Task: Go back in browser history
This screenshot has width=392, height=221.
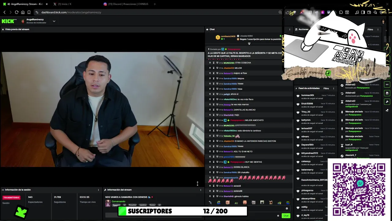Action: pos(4,12)
